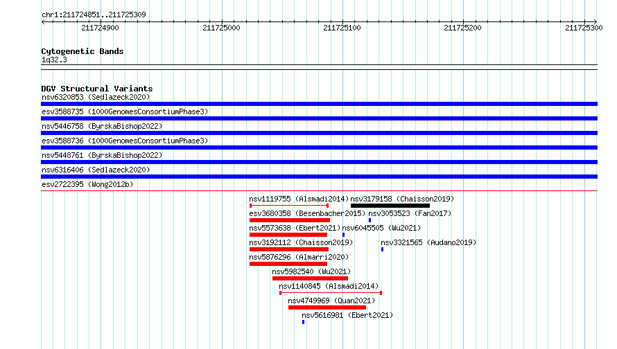Click the blue bar under nsv6316406
Screen dimensions: 617x349
(319, 177)
